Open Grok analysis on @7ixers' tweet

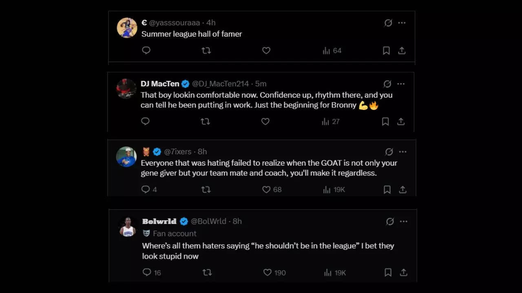point(389,151)
